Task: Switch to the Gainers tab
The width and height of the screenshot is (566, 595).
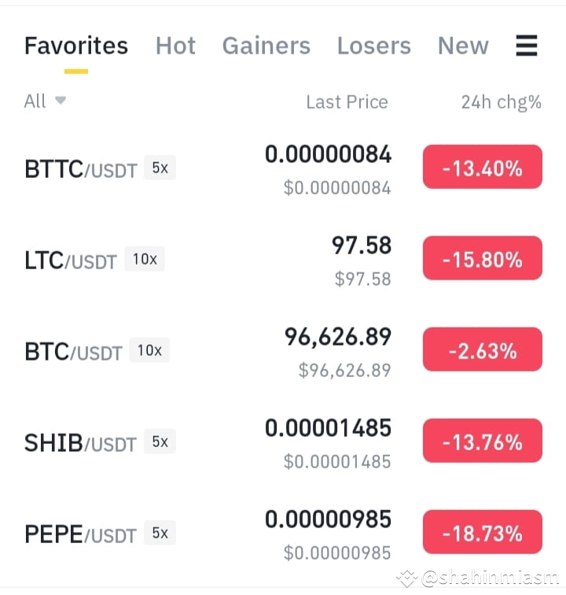Action: pos(266,46)
